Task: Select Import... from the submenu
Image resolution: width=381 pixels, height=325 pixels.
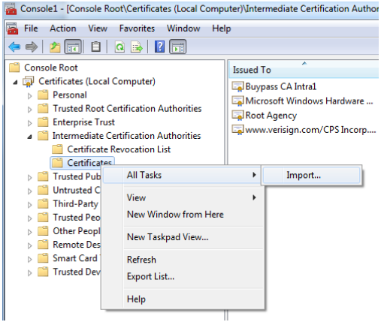Action: [x=311, y=175]
